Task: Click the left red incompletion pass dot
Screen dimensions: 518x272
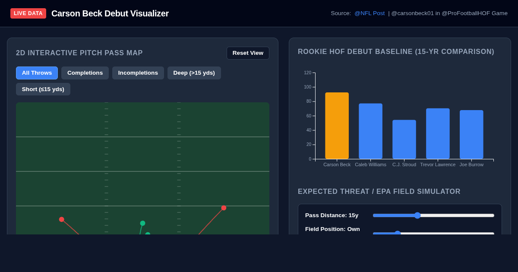Action: [62, 219]
